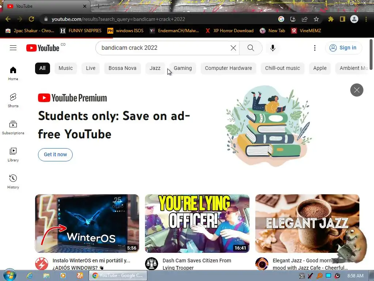This screenshot has height=281, width=374.
Task: Open the install/download page icon in address bar
Action: click(x=293, y=19)
